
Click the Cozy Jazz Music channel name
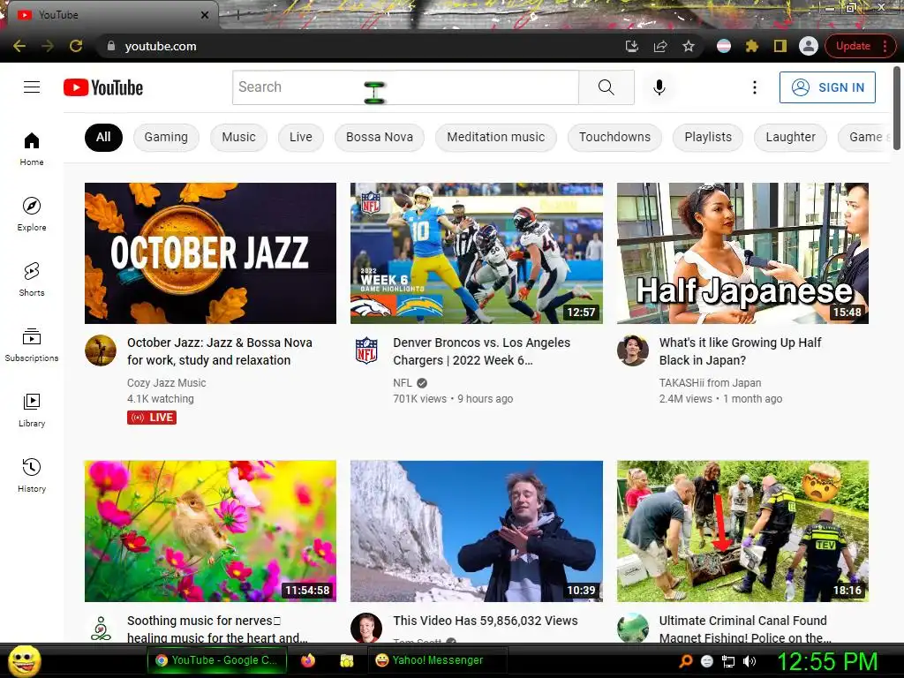(166, 383)
